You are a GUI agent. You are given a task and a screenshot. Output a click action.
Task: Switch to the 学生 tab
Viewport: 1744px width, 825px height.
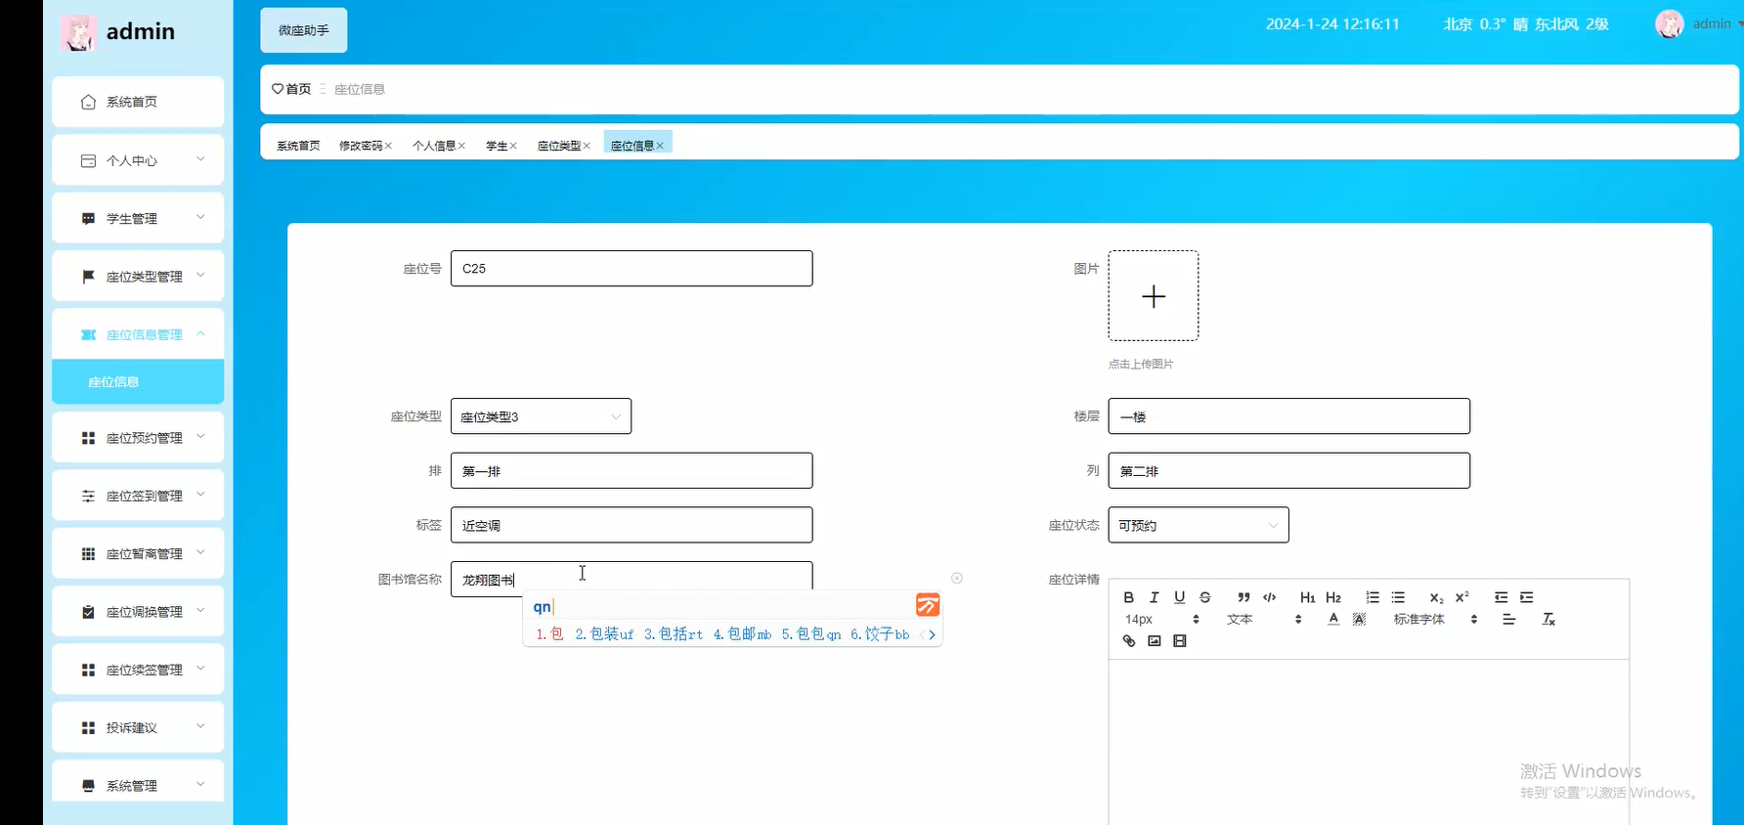tap(497, 146)
